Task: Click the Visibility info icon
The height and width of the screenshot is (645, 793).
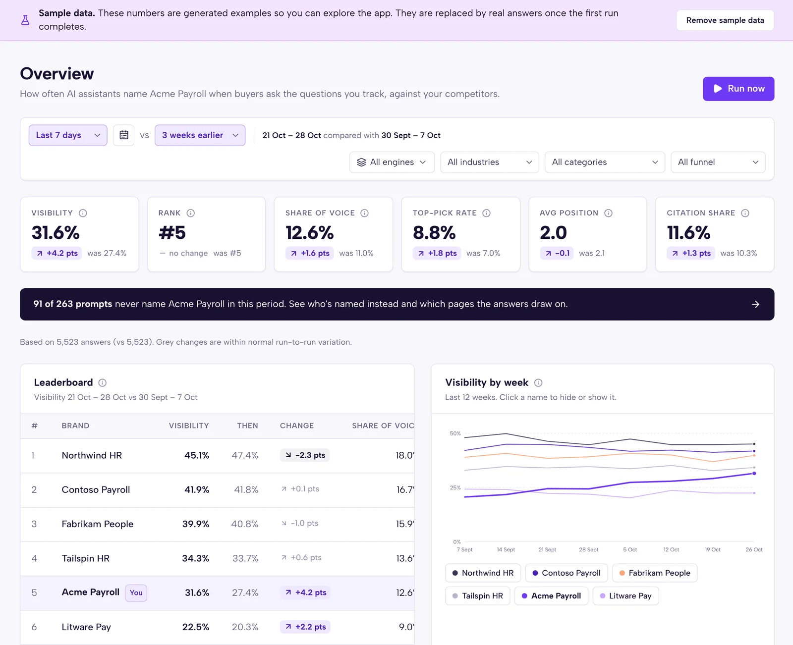Action: point(83,213)
